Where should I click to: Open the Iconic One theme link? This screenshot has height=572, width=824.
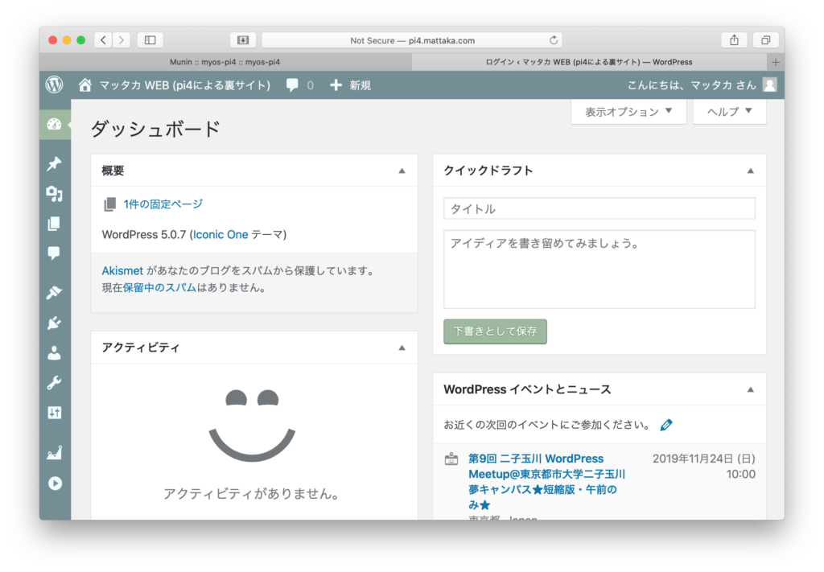pyautogui.click(x=220, y=234)
